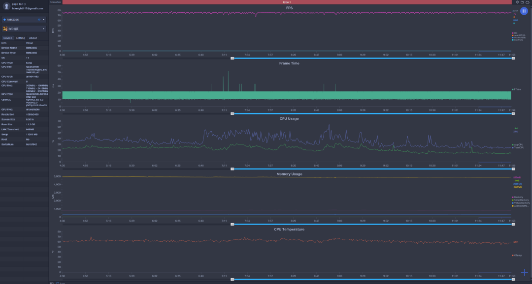Select the CPU Type row
The width and height of the screenshot is (532, 284).
24,62
